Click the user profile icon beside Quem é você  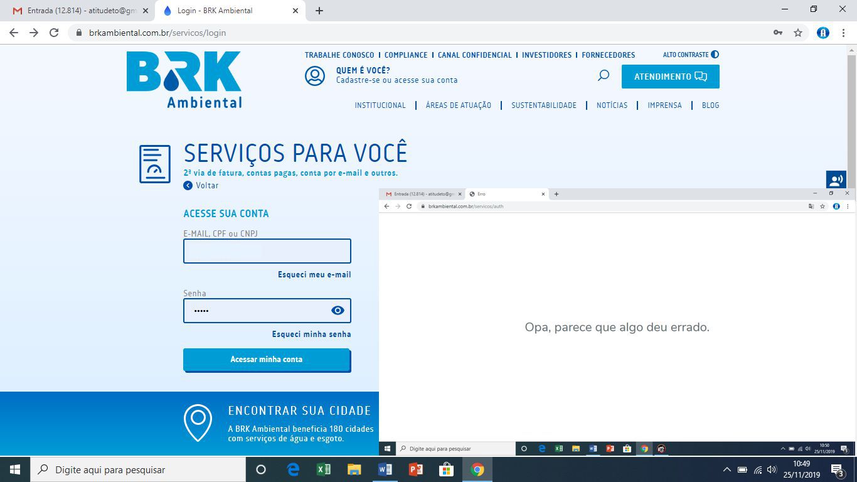point(315,76)
